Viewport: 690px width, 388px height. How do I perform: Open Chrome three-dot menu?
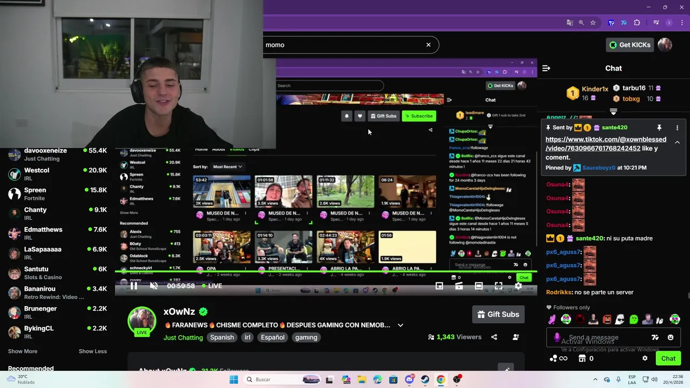(682, 23)
